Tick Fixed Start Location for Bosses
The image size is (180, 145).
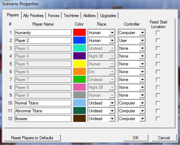click(158, 119)
